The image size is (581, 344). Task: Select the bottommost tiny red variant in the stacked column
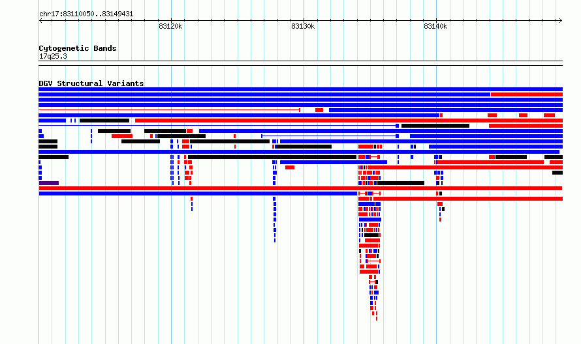tap(377, 319)
